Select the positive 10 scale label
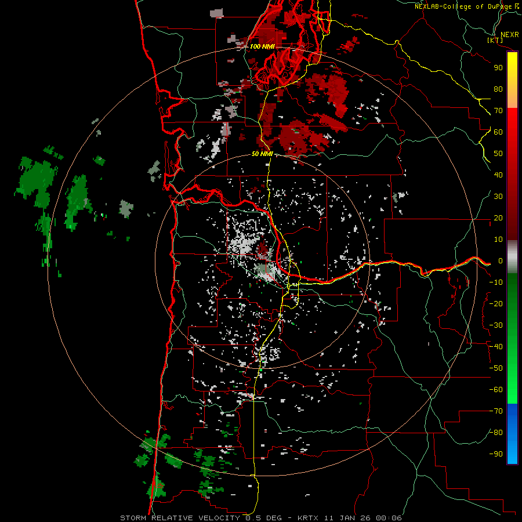This screenshot has width=522, height=522. tap(498, 240)
